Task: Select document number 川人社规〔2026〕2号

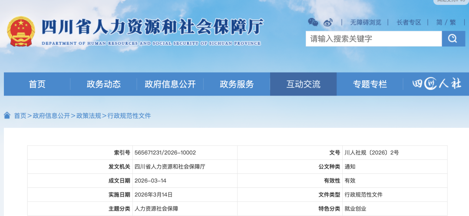Action: pyautogui.click(x=371, y=153)
